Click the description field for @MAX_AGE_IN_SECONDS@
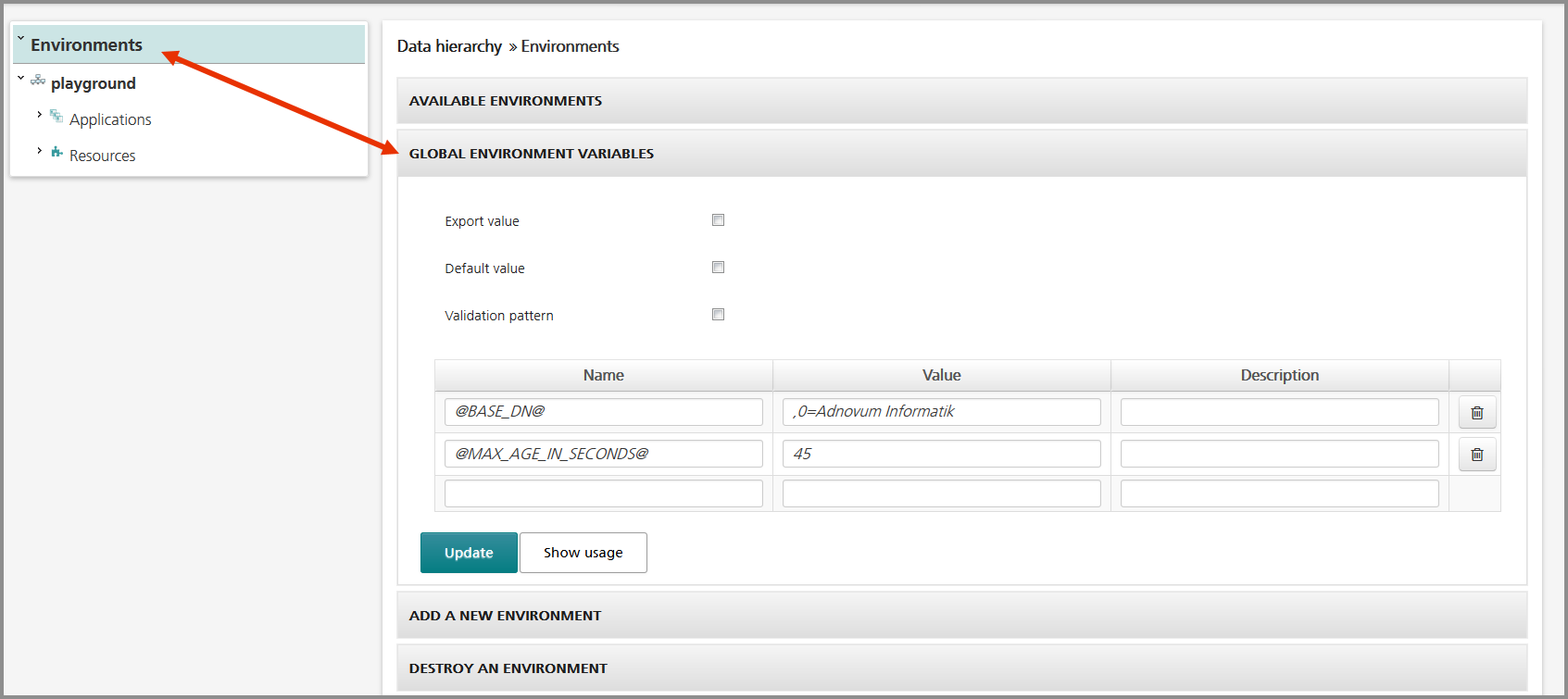 coord(1280,454)
